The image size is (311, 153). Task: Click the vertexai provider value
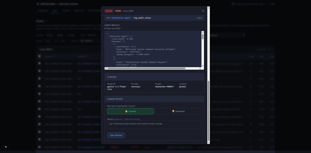pos(136,87)
